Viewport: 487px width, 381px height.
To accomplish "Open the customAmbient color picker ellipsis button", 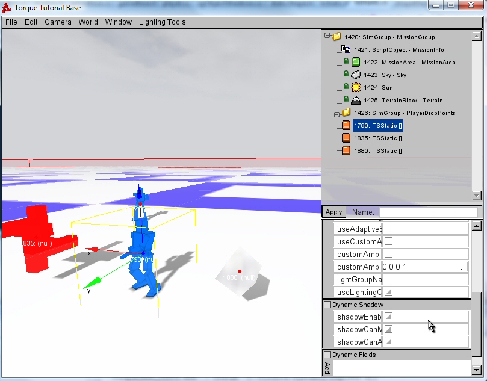I will (x=462, y=267).
